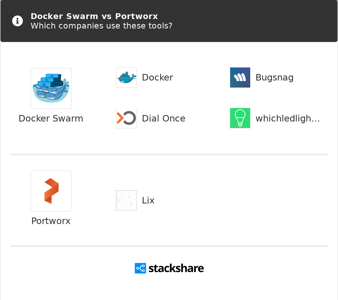Select the Lix company name
This screenshot has width=338, height=300.
coord(148,200)
